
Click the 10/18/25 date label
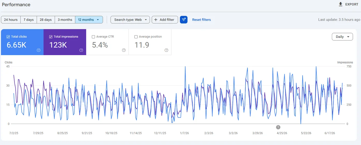coord(111,133)
